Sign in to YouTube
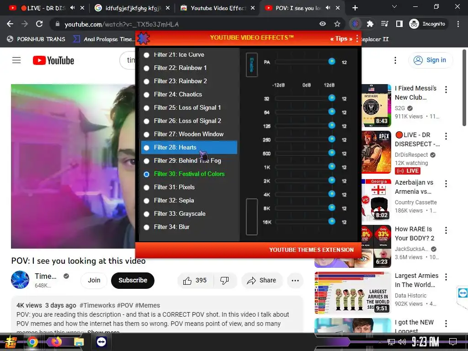The image size is (468, 351). click(x=430, y=60)
